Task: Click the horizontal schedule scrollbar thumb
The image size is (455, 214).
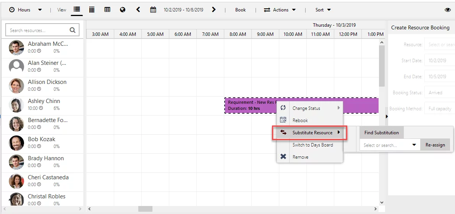Action: pos(145,209)
